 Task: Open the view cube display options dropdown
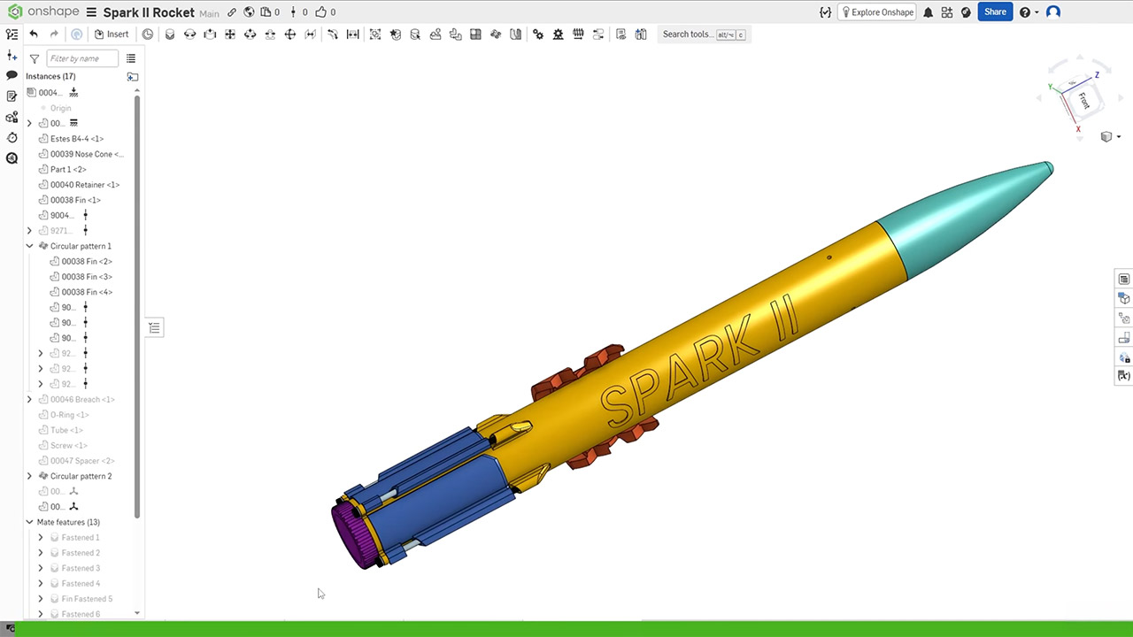point(1109,136)
